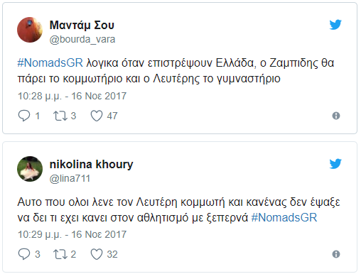Reply to the nikolina khoury tweet
The image size is (361, 274).
tap(24, 254)
